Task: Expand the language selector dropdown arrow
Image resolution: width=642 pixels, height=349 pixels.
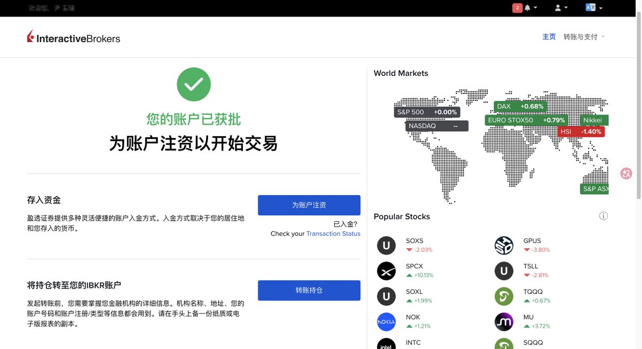Action: (601, 8)
